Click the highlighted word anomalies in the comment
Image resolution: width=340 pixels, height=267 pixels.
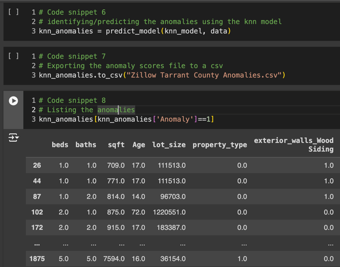pyautogui.click(x=116, y=110)
